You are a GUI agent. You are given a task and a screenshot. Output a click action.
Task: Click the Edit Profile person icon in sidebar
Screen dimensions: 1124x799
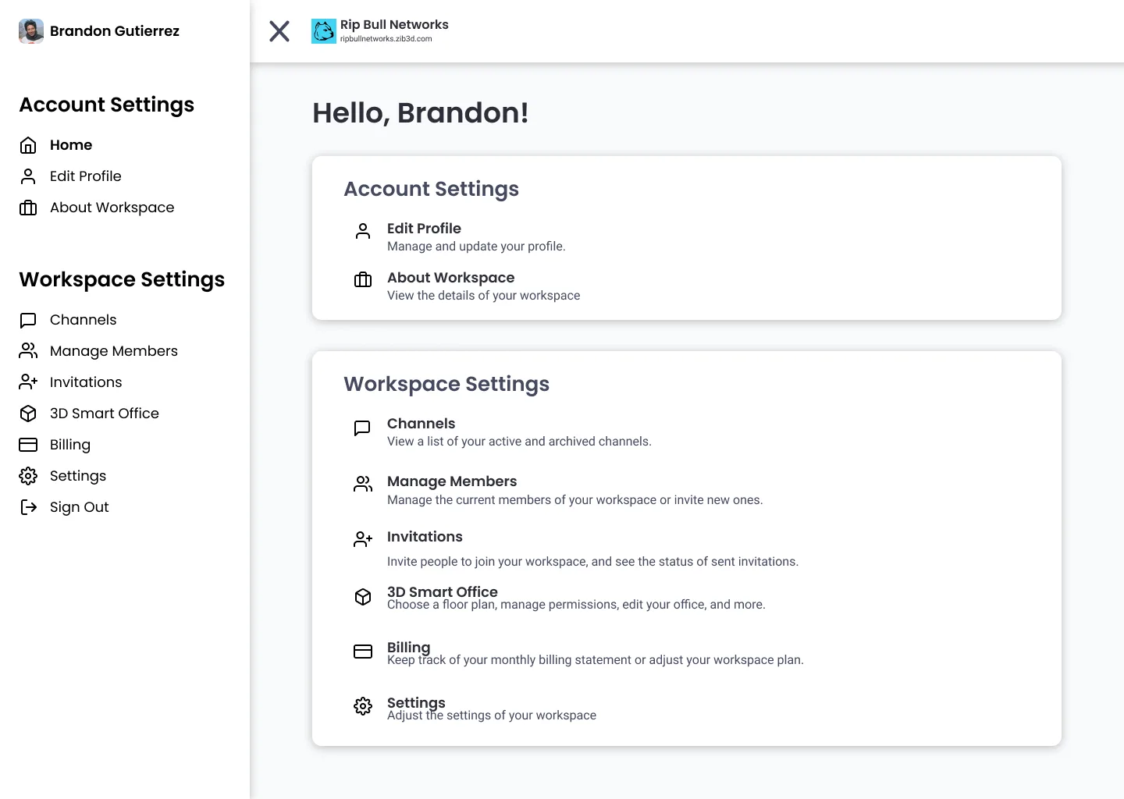(x=28, y=176)
